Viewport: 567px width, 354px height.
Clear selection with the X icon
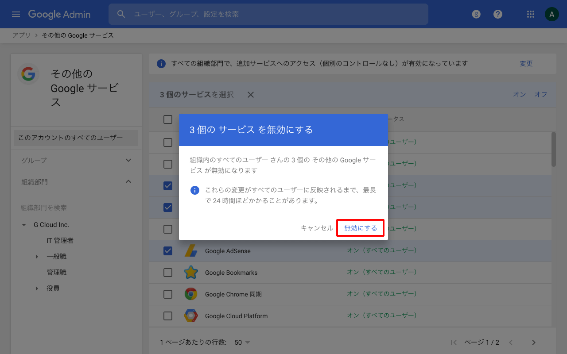(251, 95)
